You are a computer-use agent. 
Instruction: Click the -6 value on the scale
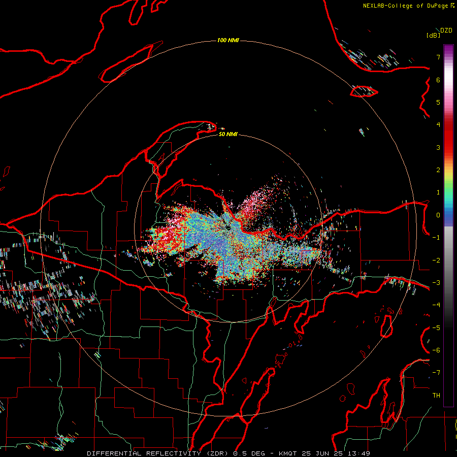pyautogui.click(x=436, y=350)
